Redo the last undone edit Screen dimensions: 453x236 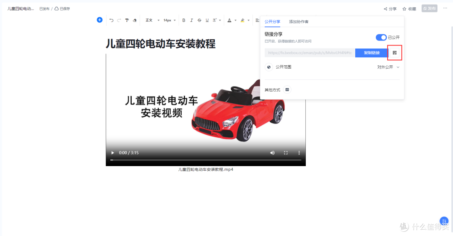pyautogui.click(x=119, y=20)
